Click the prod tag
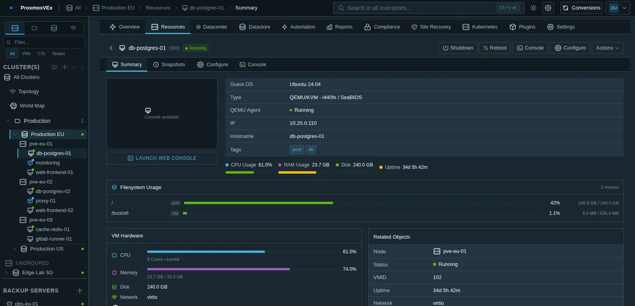The height and width of the screenshot is (306, 635). [x=297, y=150]
